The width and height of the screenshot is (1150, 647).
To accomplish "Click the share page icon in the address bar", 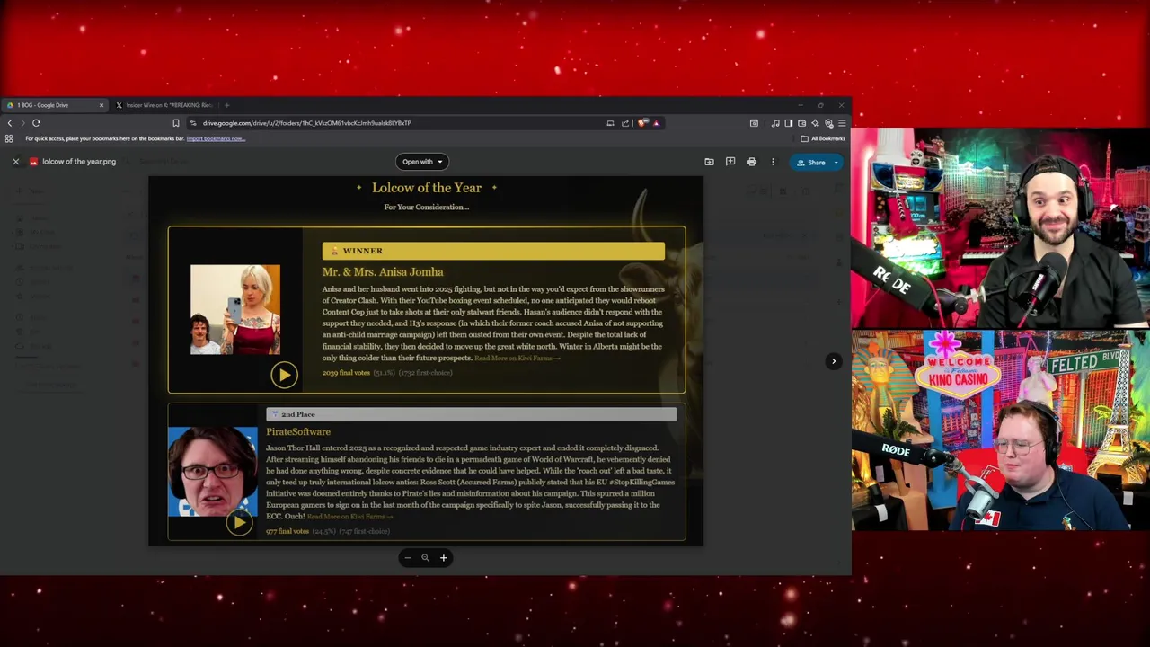I will 625,123.
